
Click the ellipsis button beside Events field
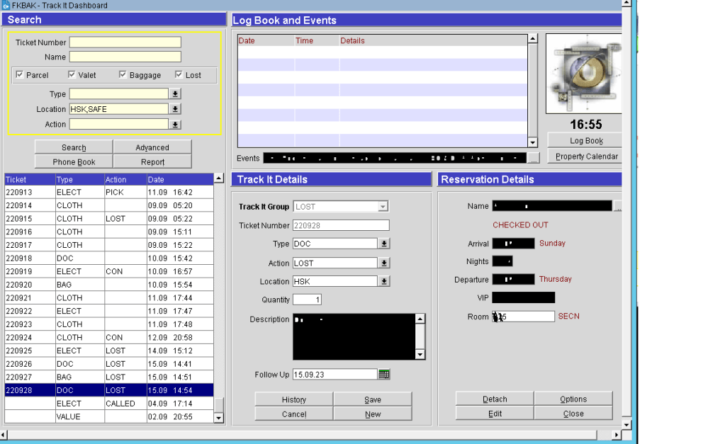pos(534,158)
